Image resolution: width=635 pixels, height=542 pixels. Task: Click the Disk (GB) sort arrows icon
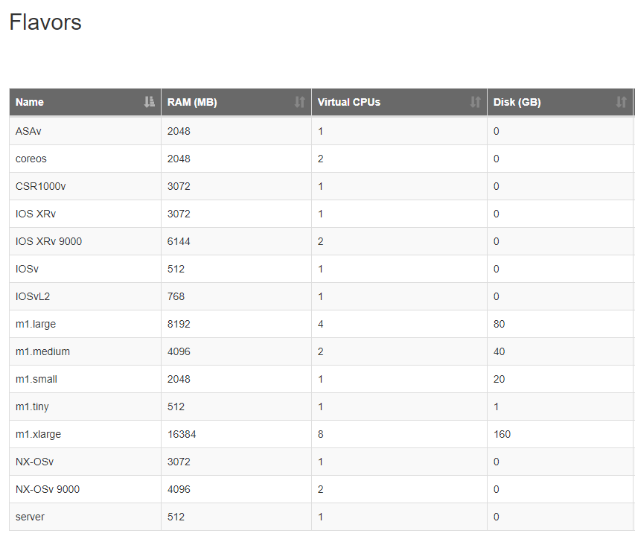pos(621,102)
